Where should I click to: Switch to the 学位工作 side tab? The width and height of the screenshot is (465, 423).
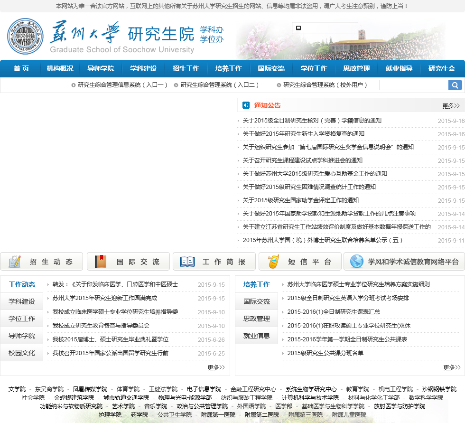tap(22, 319)
